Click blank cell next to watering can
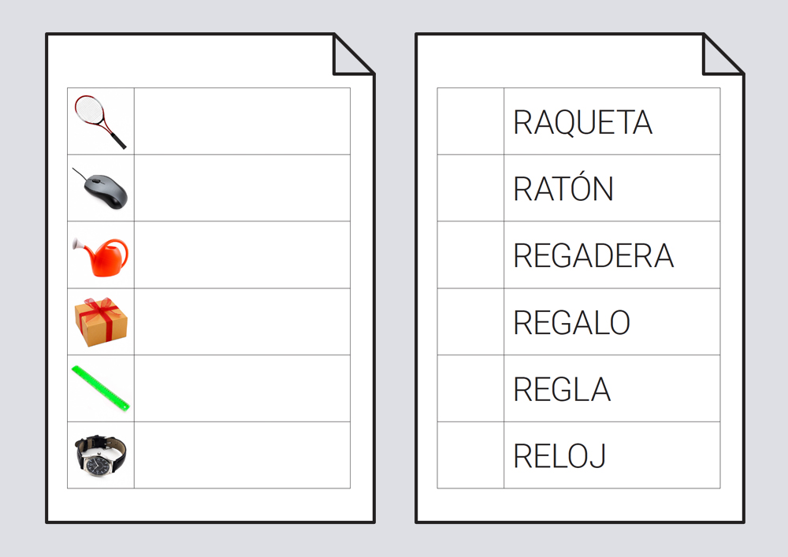This screenshot has width=788, height=557. [x=242, y=255]
